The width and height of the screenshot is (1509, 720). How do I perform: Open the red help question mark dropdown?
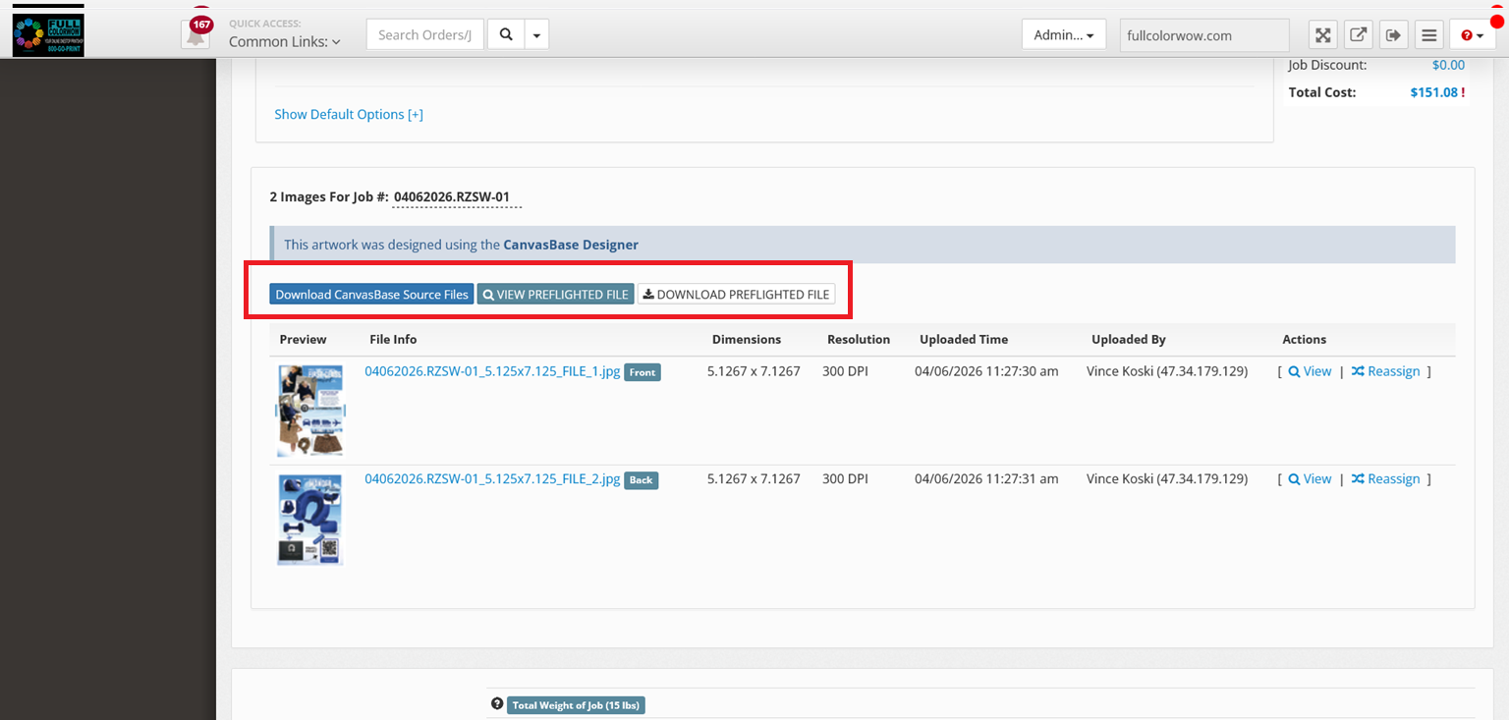click(x=1472, y=35)
